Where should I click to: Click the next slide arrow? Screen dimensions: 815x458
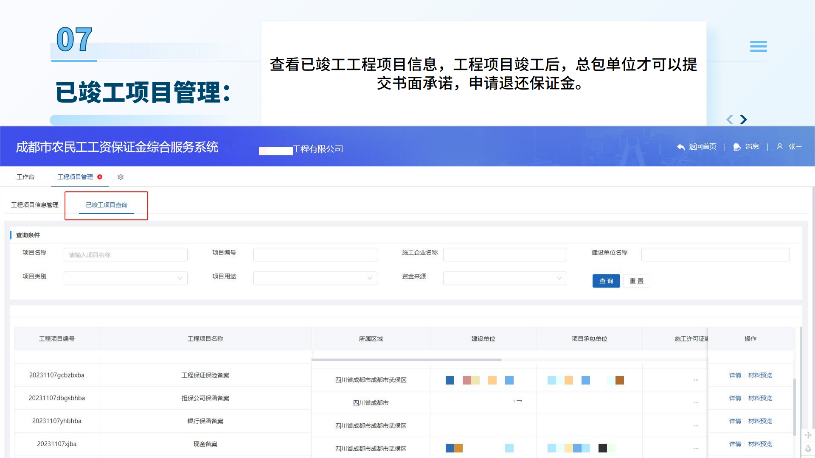tap(743, 120)
